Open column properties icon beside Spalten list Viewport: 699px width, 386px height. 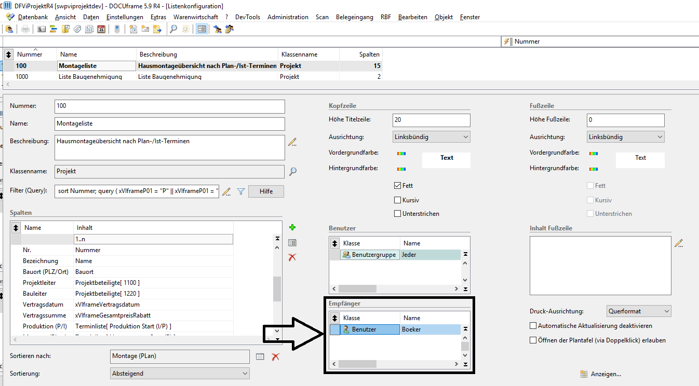pyautogui.click(x=292, y=242)
